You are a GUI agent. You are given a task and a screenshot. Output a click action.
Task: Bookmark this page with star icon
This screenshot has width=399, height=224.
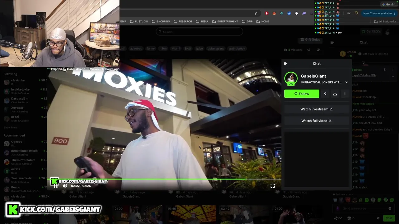[x=256, y=13]
